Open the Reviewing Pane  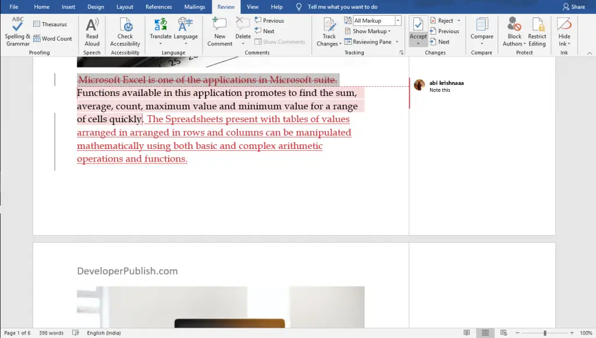368,42
